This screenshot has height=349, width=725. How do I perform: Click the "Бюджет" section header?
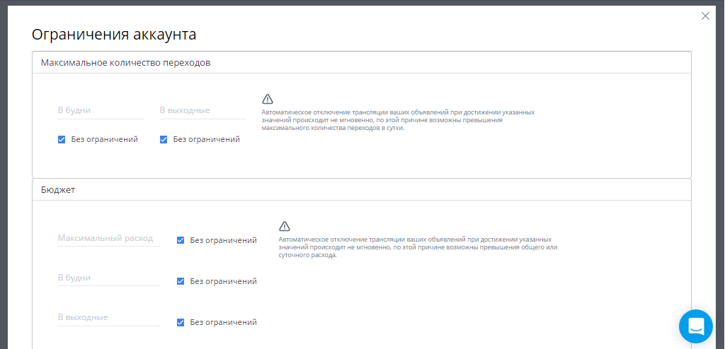click(x=58, y=190)
